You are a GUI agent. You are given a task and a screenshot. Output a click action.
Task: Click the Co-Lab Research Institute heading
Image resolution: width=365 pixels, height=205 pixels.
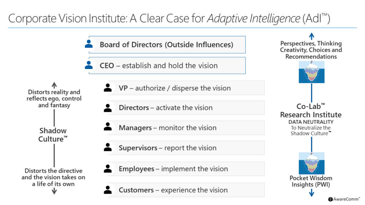311,111
